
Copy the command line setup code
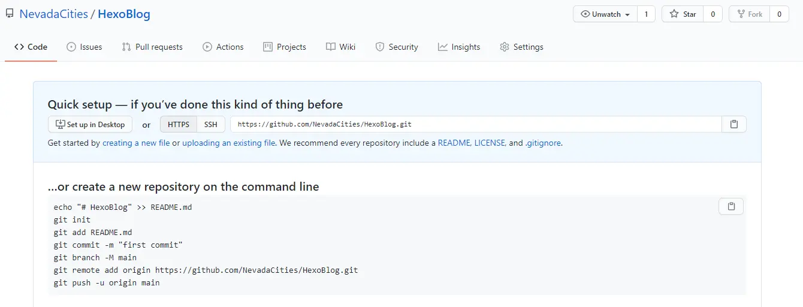pyautogui.click(x=730, y=206)
